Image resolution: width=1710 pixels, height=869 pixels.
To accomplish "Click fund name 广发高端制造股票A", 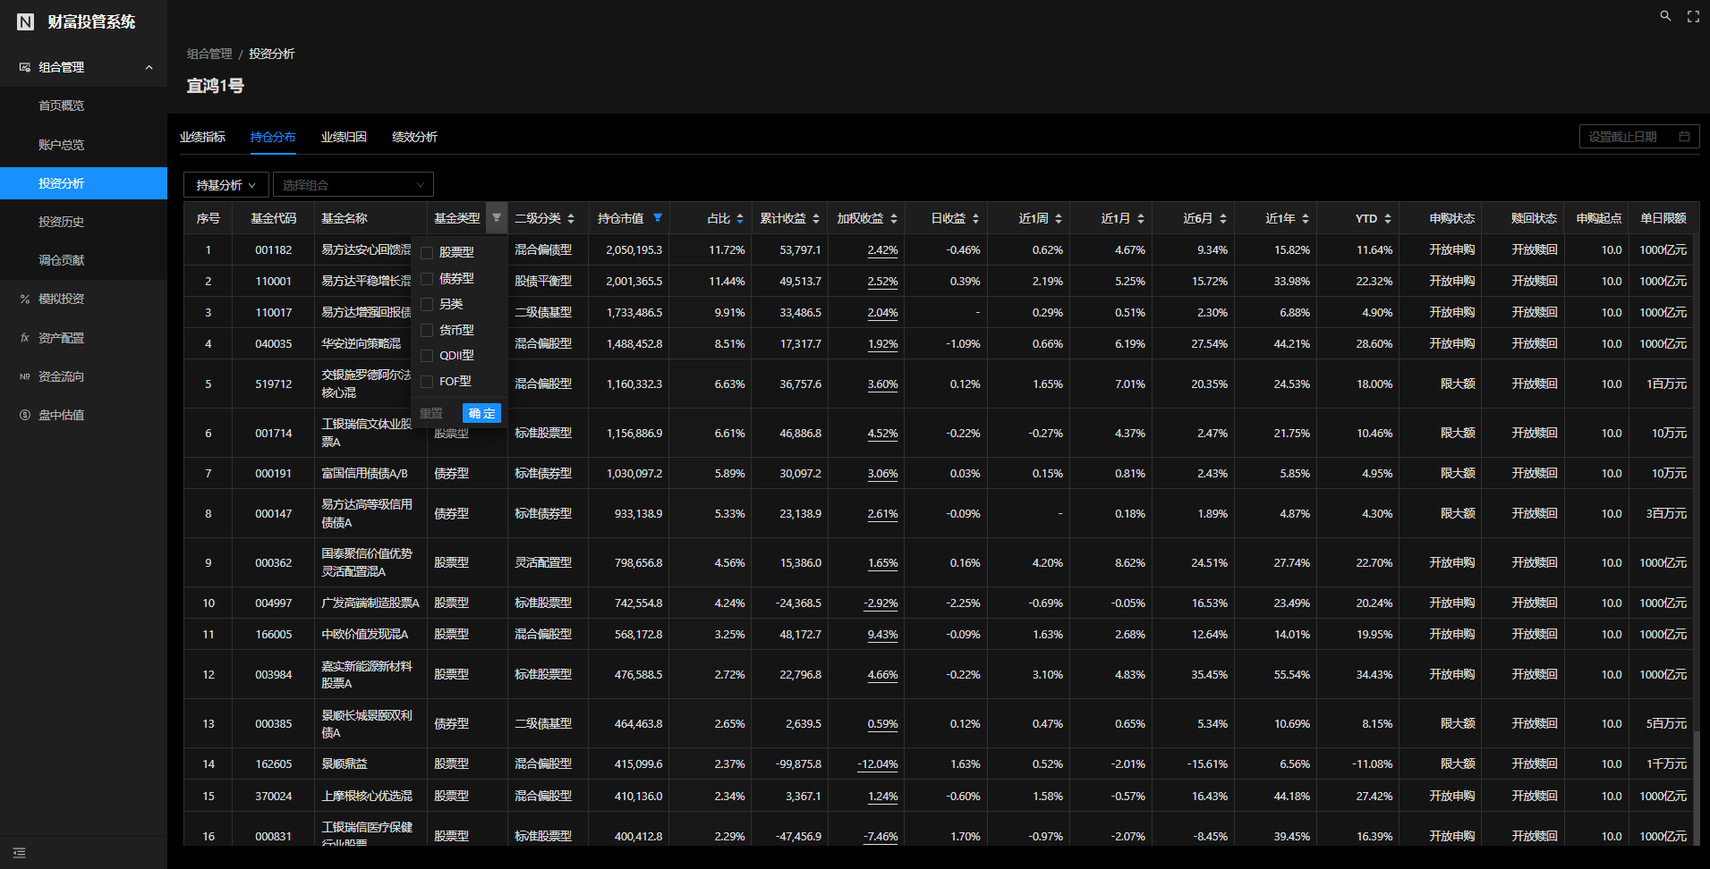I will pyautogui.click(x=370, y=603).
